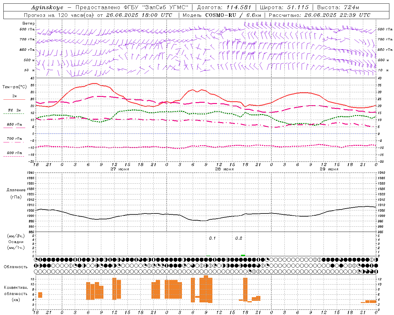Click the "Ветер" wind panel label
Screen dimensions: 394x315
click(x=29, y=23)
